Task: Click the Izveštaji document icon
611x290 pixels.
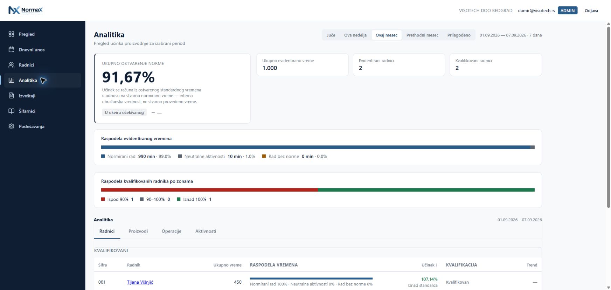Action: point(12,96)
